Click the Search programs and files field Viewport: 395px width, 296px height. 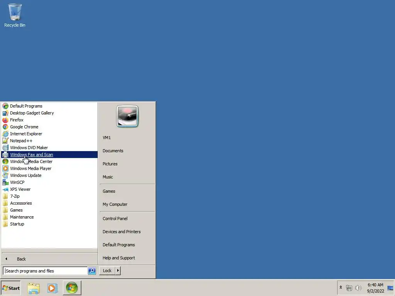[46, 271]
